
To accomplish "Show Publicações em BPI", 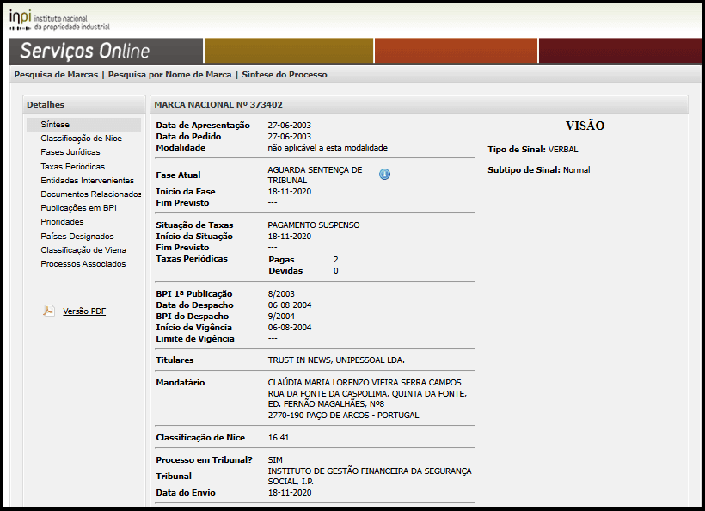I will 78,208.
